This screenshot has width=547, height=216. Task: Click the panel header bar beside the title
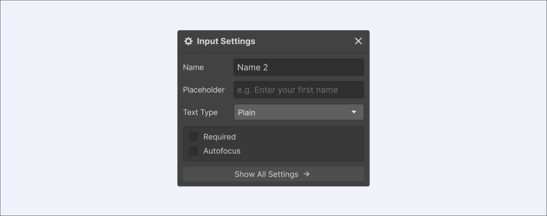(302, 41)
